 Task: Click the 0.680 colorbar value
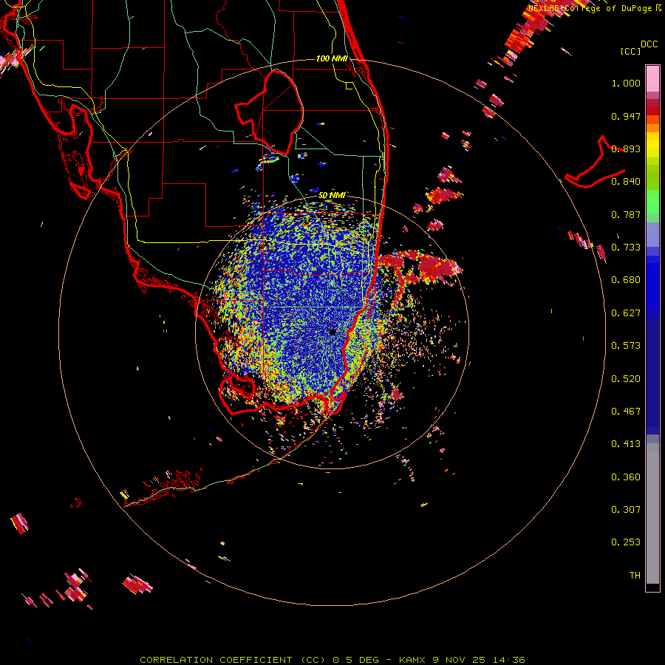point(626,280)
